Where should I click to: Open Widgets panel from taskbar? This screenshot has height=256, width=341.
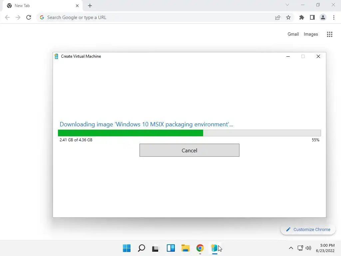171,248
